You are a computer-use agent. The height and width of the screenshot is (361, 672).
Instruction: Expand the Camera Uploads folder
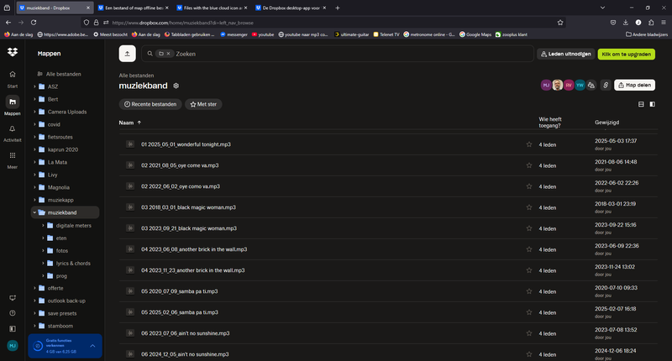point(34,112)
